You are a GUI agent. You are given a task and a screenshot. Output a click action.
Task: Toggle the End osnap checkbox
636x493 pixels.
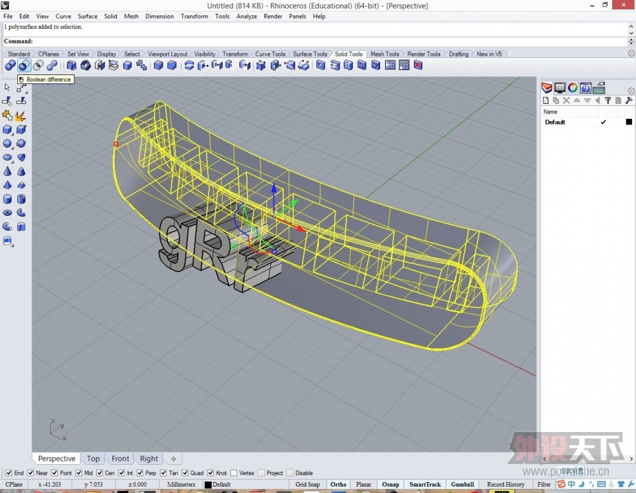tap(8, 472)
